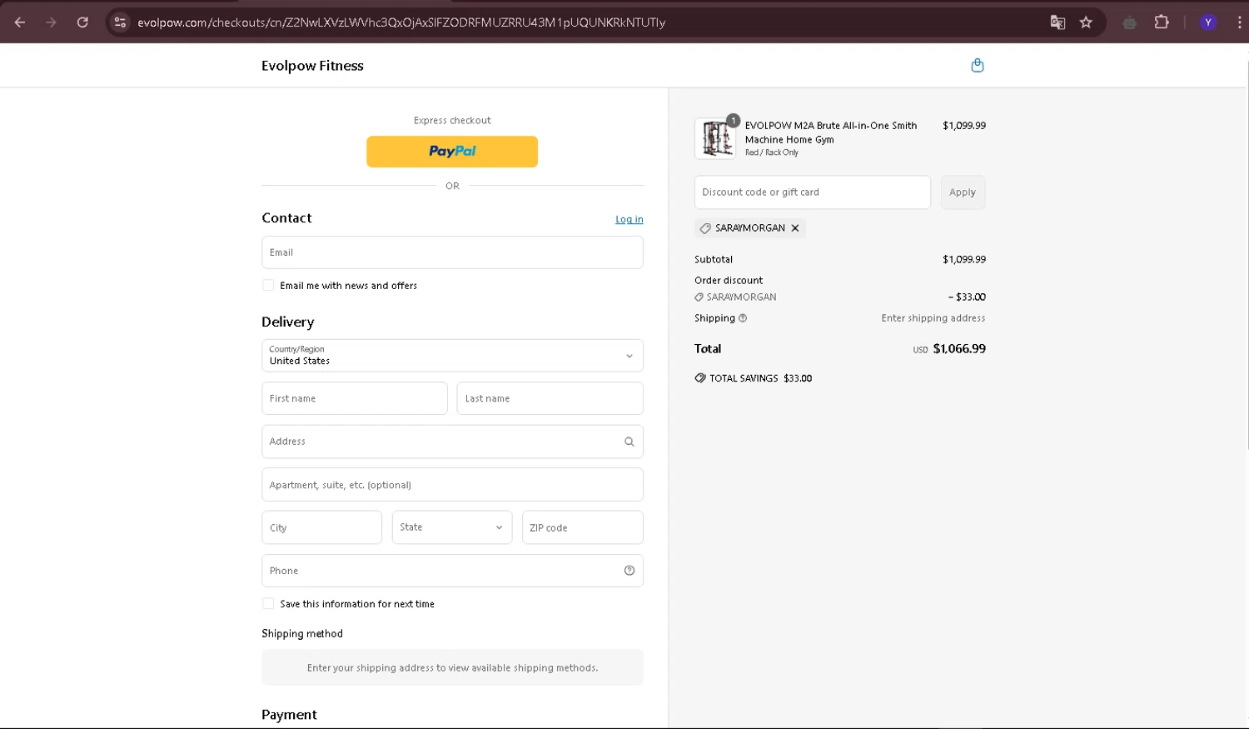Focus the Last name field
1249x729 pixels.
point(550,398)
